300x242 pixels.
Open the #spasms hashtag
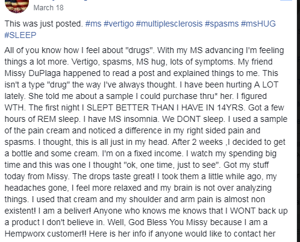[x=222, y=24]
